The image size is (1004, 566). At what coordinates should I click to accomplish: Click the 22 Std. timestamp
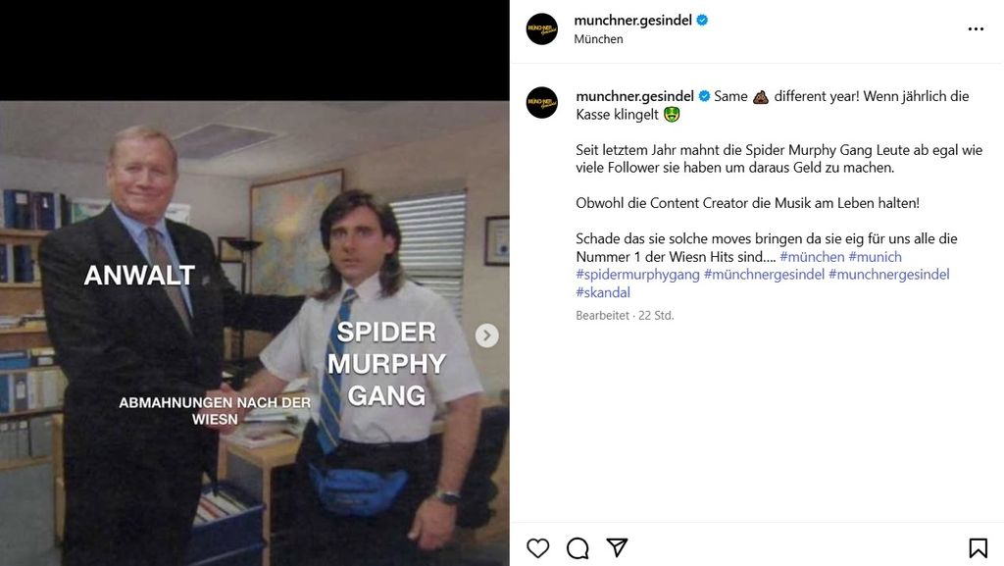tap(656, 316)
